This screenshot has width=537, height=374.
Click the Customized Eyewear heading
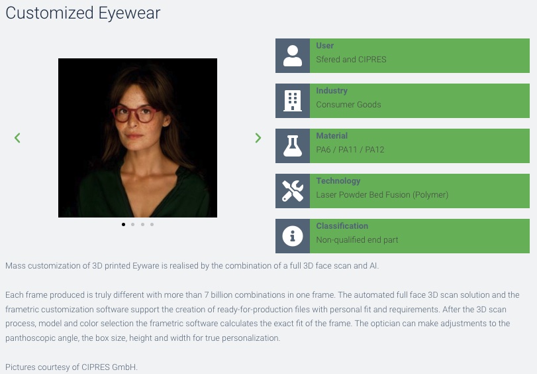point(83,13)
